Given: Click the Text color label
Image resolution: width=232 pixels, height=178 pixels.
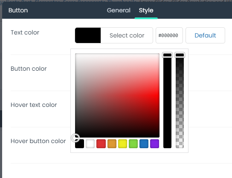Looking at the screenshot, I should click(25, 32).
